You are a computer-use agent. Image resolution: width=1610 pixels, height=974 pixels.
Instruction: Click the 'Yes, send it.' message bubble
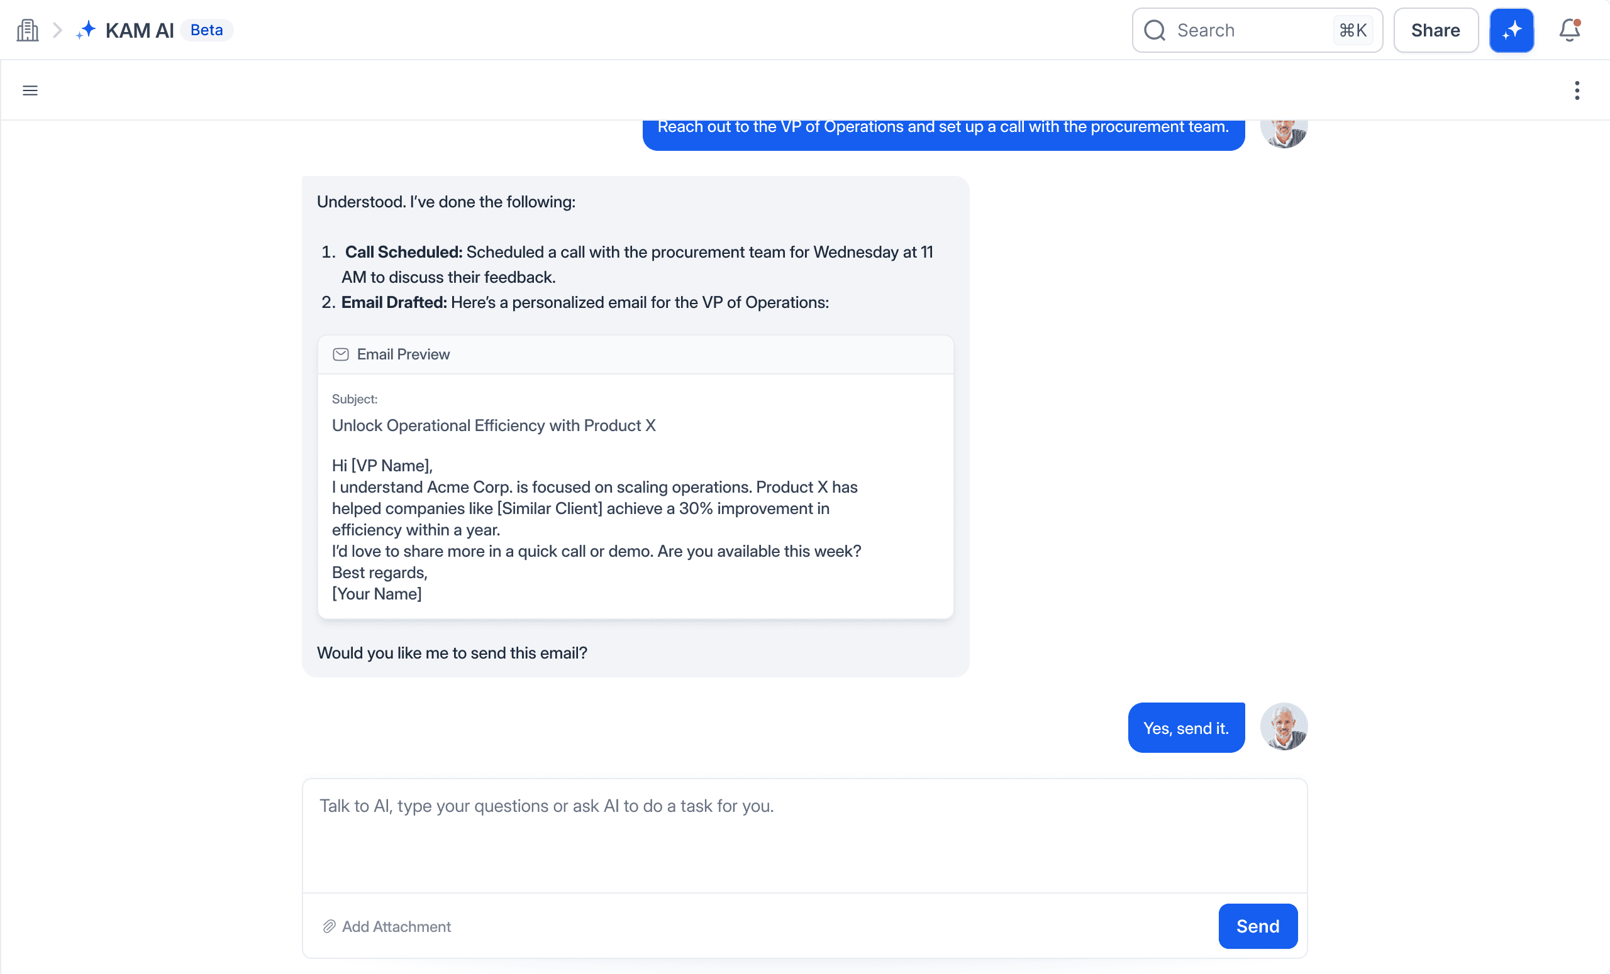pyautogui.click(x=1185, y=727)
